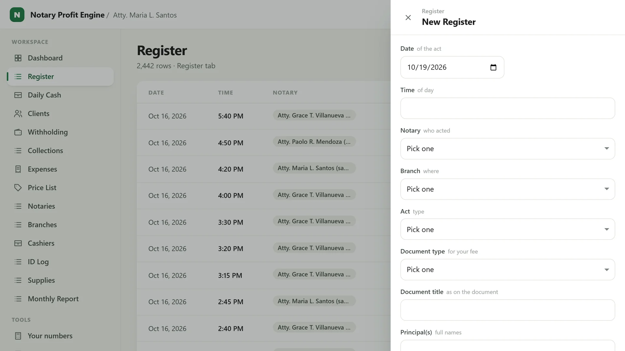625x351 pixels.
Task: Sort by the NOTARY column header
Action: click(x=285, y=93)
